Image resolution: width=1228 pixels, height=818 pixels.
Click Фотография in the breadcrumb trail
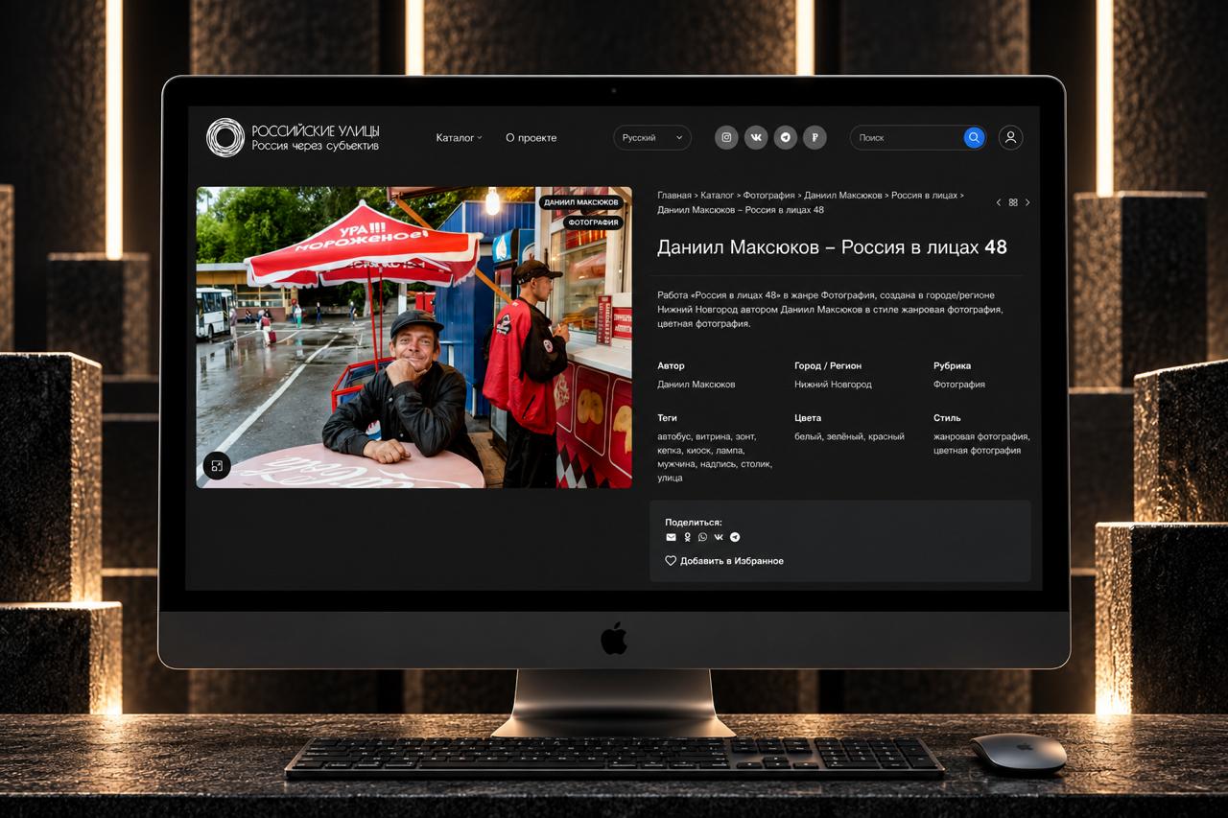[768, 196]
